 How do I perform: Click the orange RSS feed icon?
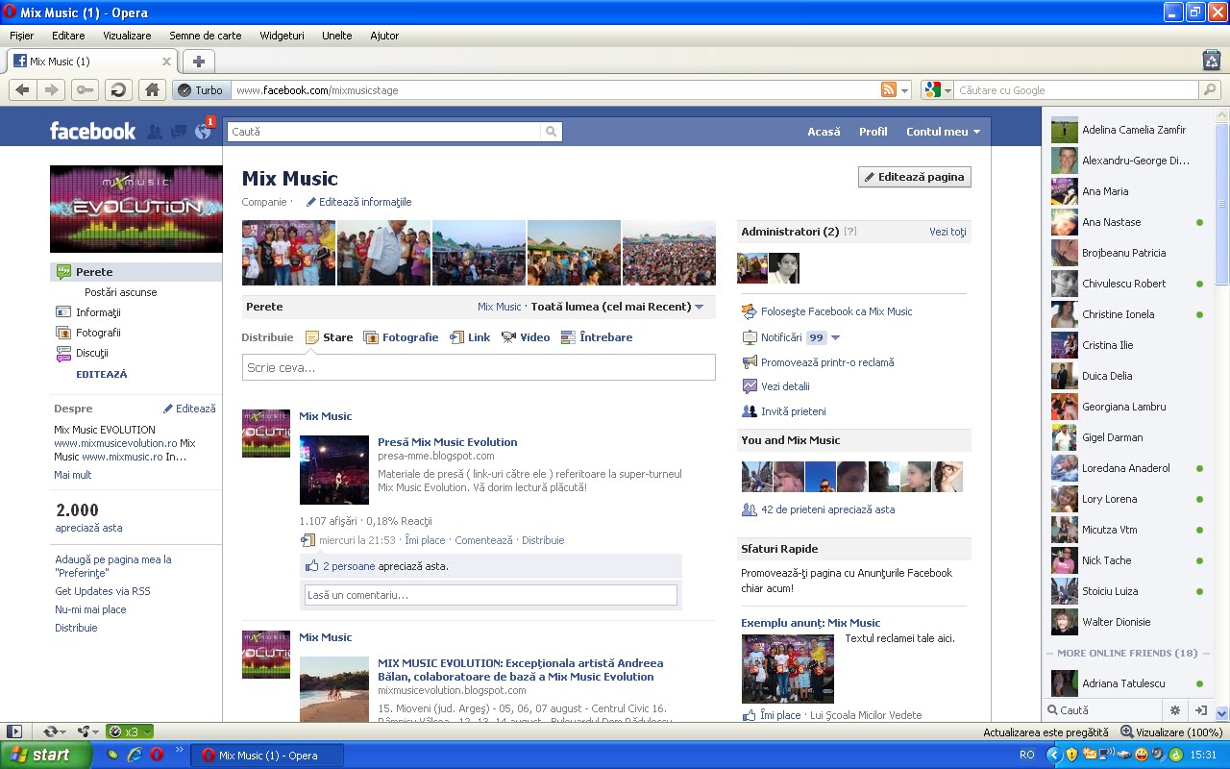(889, 90)
